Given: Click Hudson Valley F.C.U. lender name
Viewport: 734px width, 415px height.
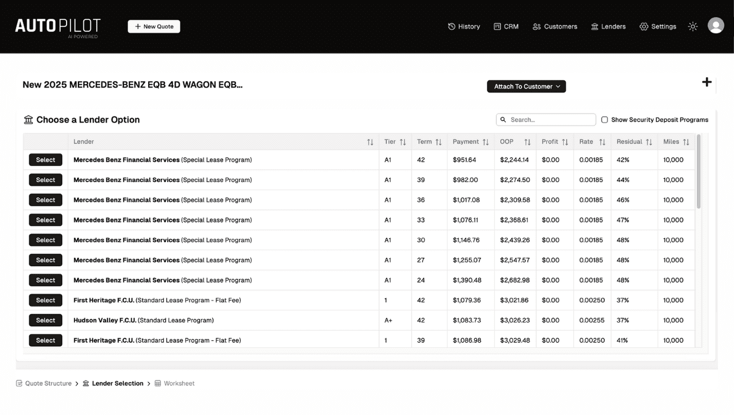Looking at the screenshot, I should 105,320.
